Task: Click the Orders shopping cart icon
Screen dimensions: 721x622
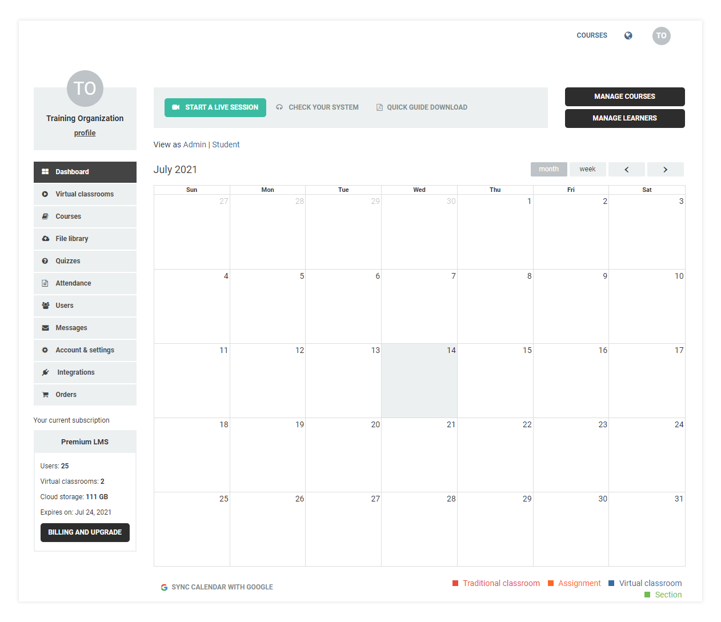Action: pyautogui.click(x=45, y=395)
